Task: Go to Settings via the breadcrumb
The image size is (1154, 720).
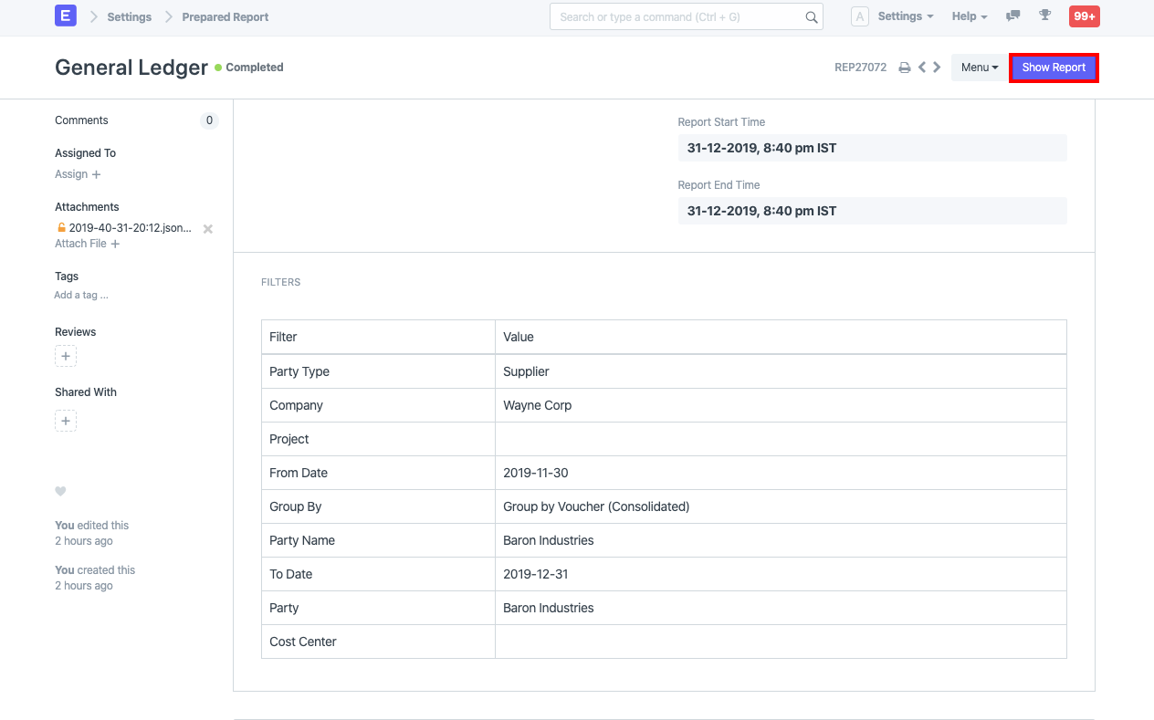Action: (x=129, y=16)
